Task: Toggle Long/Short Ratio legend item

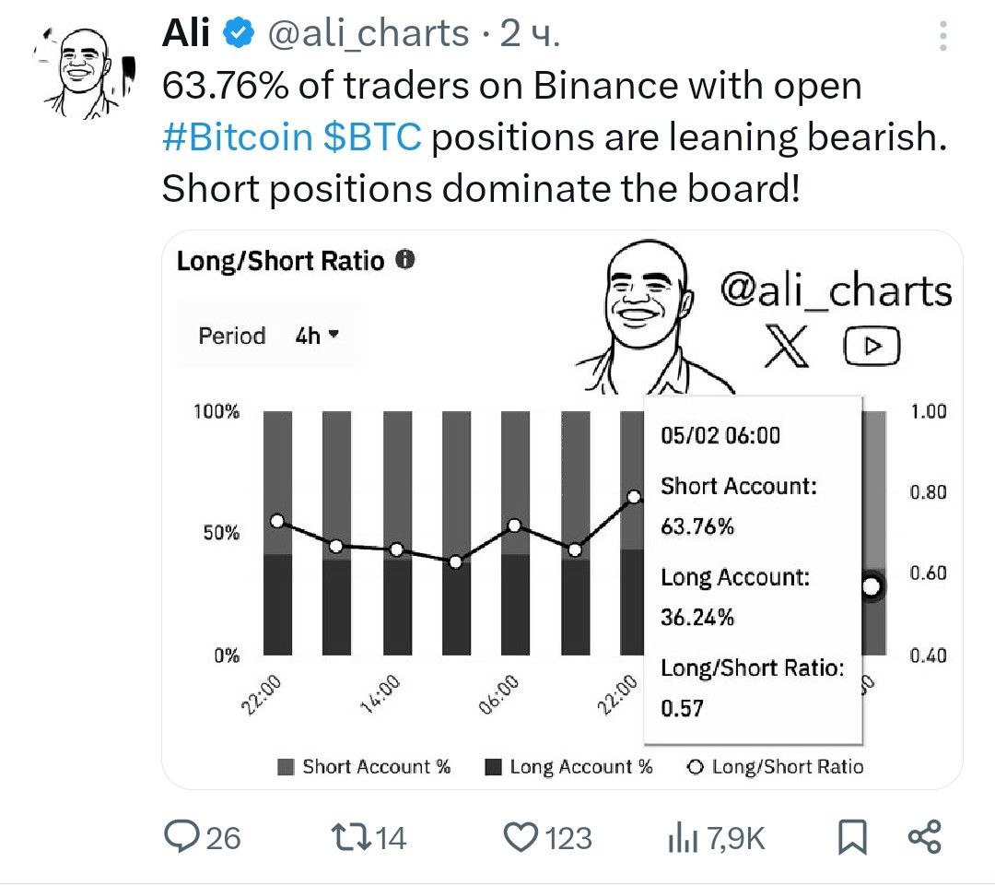Action: point(775,766)
